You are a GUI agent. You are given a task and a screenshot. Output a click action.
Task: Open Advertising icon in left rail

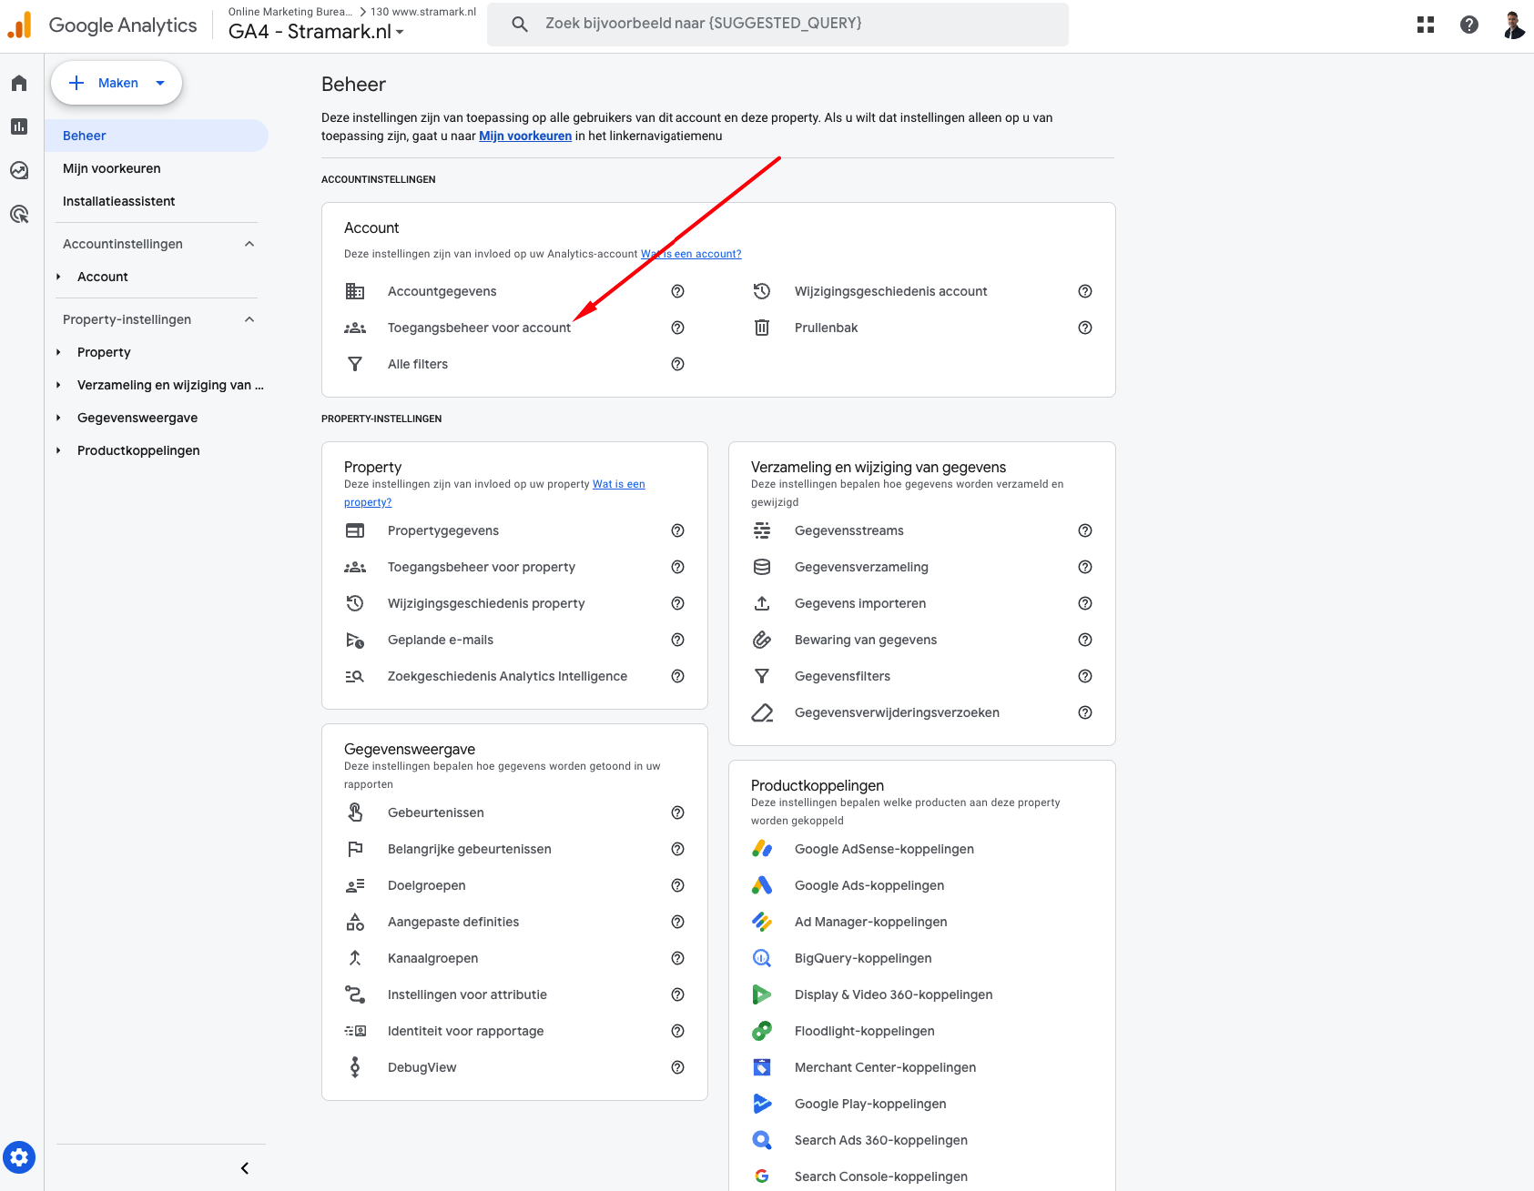[19, 215]
